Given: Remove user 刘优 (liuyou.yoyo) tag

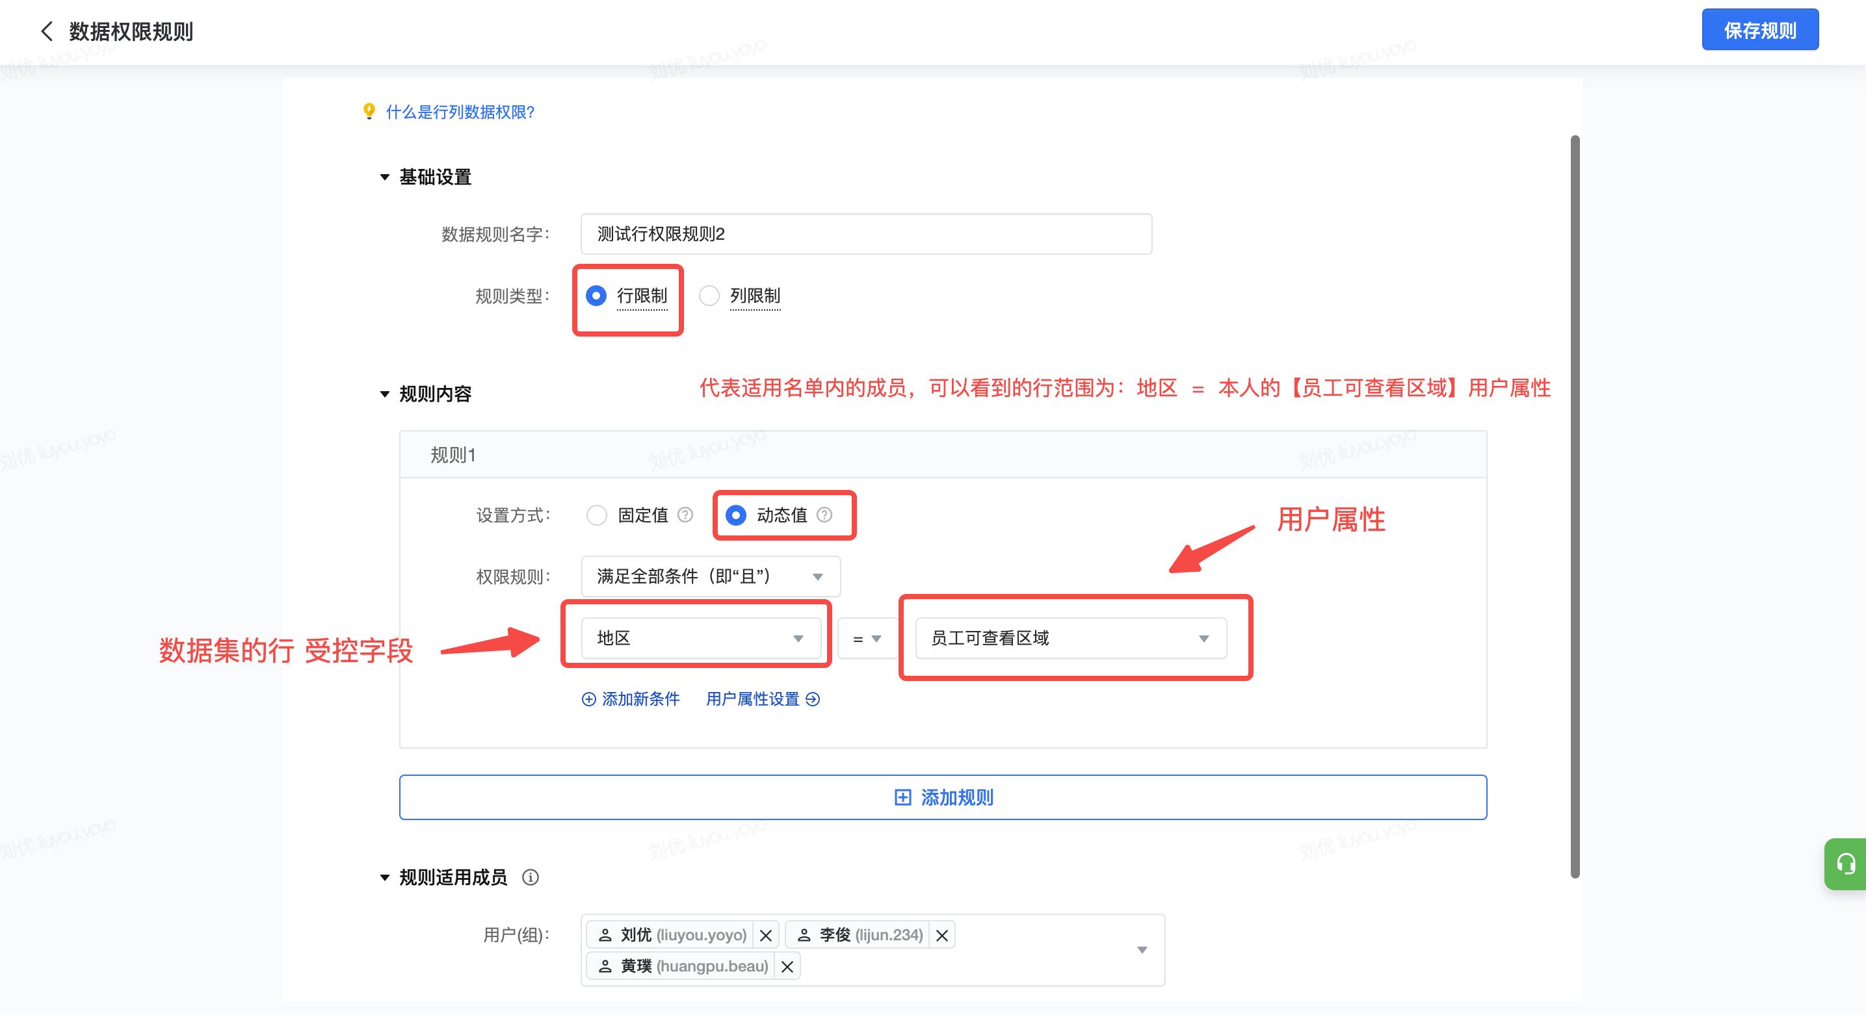Looking at the screenshot, I should click(766, 935).
